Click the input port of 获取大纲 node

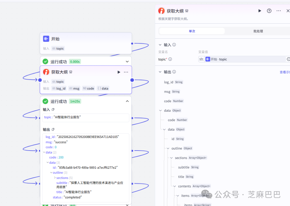coord(40,80)
